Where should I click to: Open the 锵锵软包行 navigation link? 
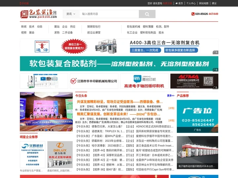[x=94, y=27]
